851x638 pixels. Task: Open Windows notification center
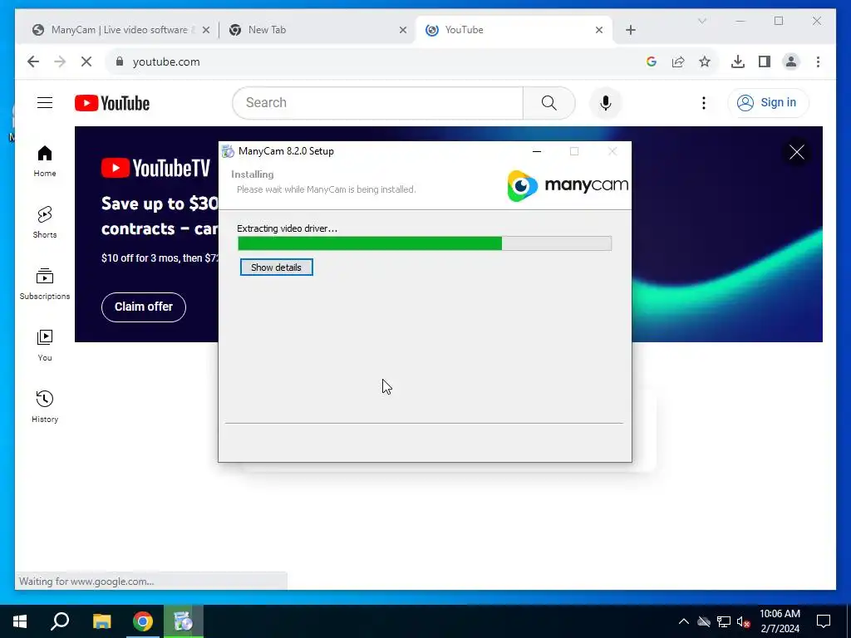coord(824,621)
